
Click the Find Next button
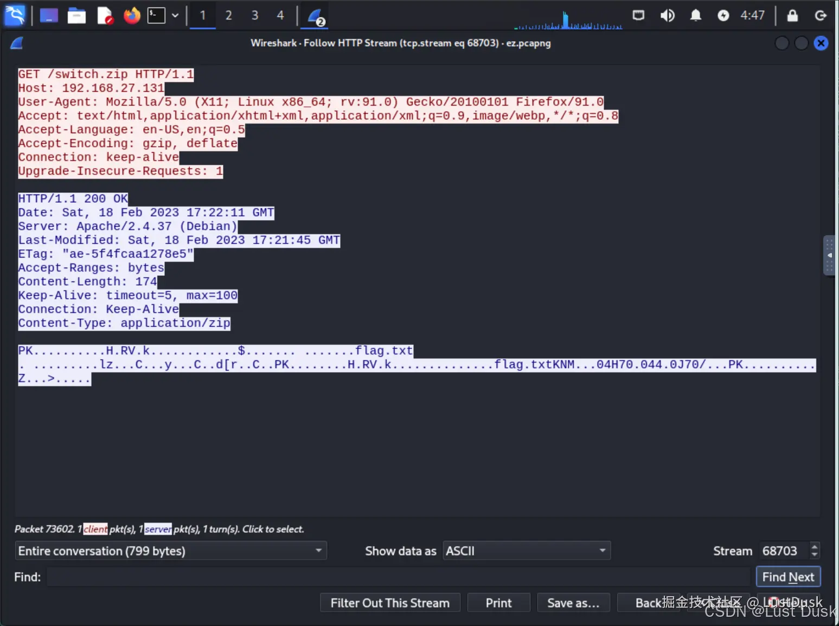pos(789,577)
